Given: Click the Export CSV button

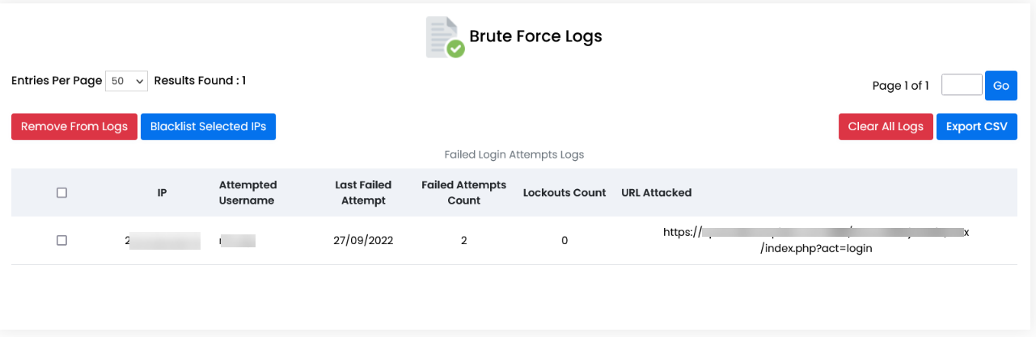Looking at the screenshot, I should point(976,127).
